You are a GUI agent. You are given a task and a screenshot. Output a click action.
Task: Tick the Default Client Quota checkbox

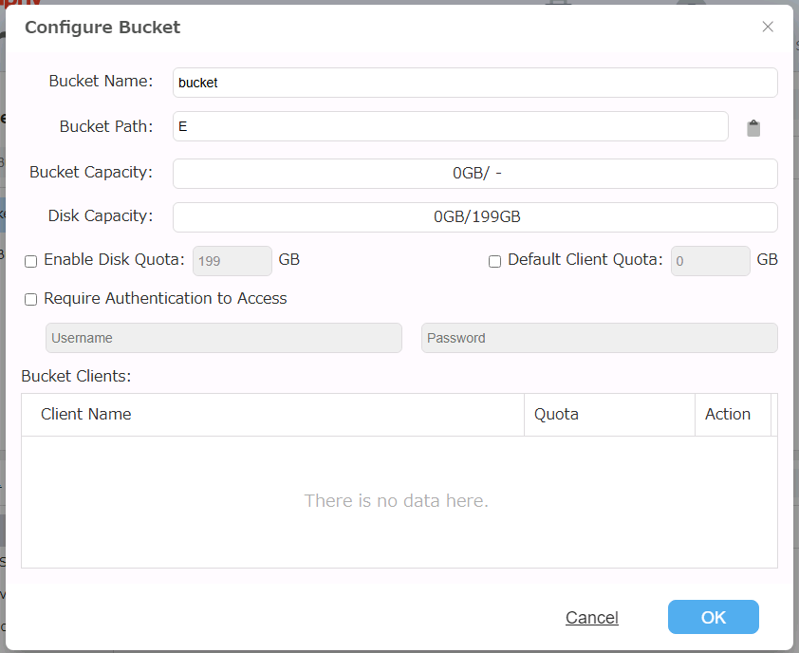point(494,261)
